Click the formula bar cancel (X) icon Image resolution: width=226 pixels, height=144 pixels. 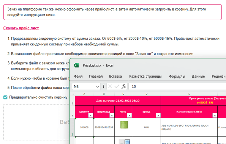tap(110, 86)
